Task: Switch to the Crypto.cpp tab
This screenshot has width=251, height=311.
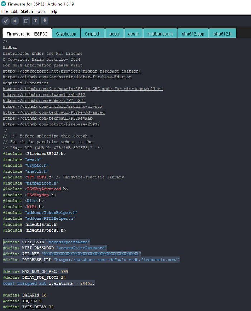Action: pyautogui.click(x=66, y=33)
